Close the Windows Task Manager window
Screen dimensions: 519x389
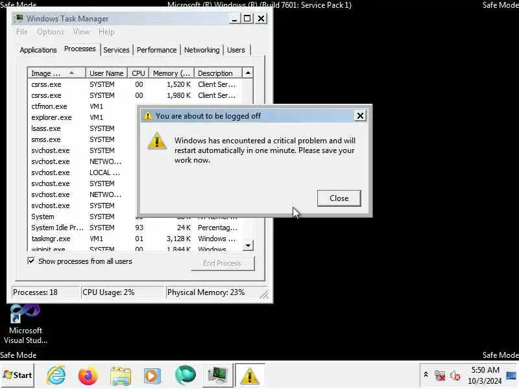click(261, 19)
